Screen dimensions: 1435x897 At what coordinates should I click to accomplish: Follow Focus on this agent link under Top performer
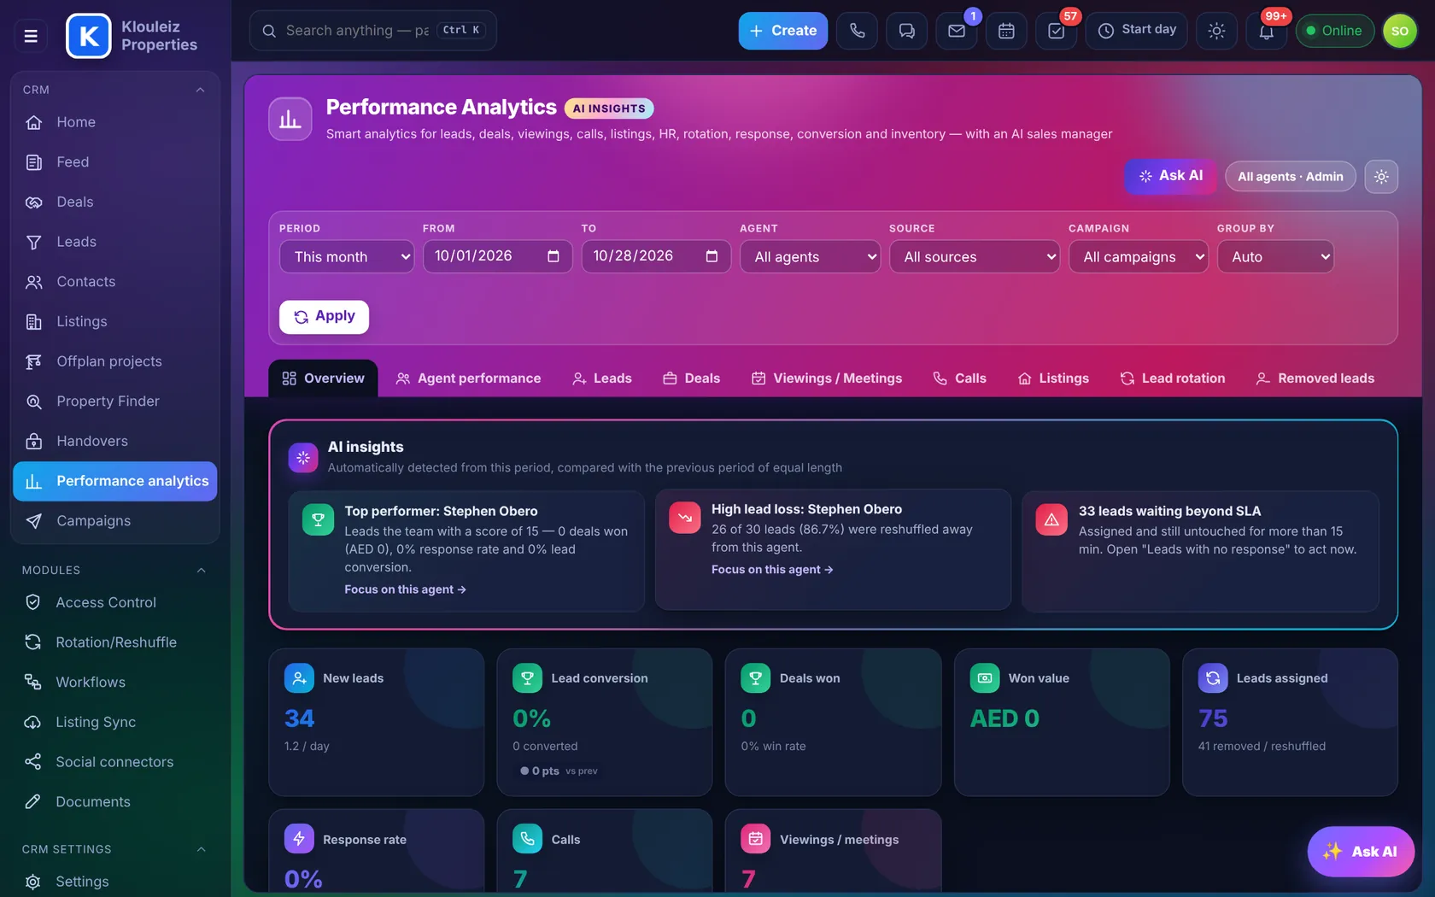coord(405,589)
